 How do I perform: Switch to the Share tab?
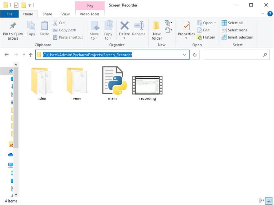click(x=47, y=14)
